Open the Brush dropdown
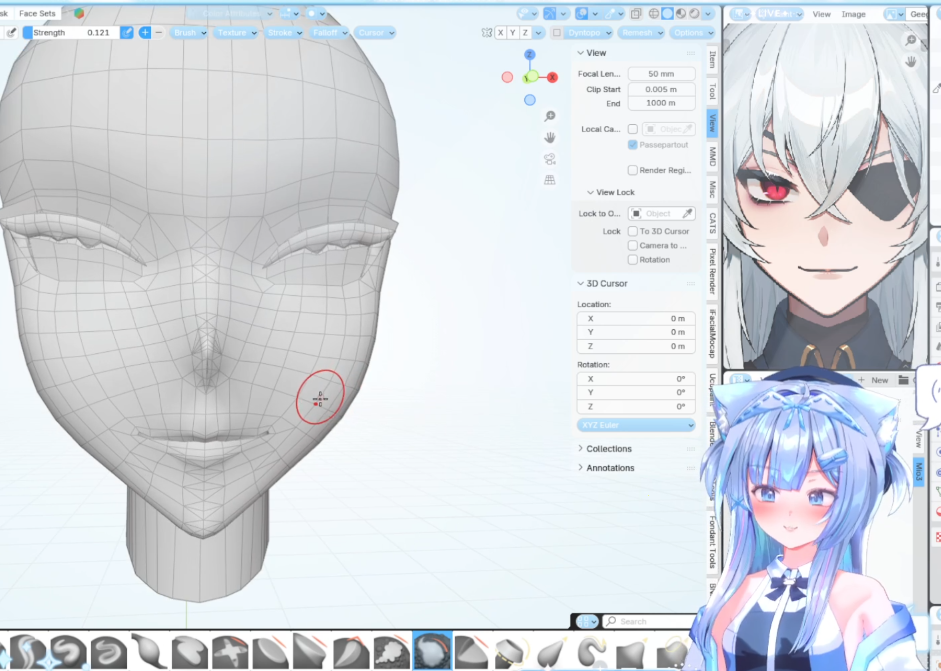 (x=189, y=33)
